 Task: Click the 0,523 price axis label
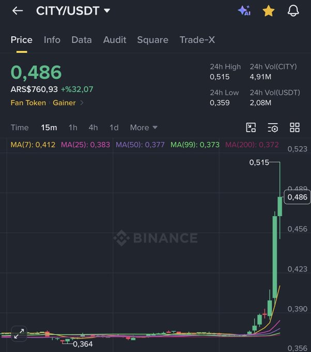point(298,149)
